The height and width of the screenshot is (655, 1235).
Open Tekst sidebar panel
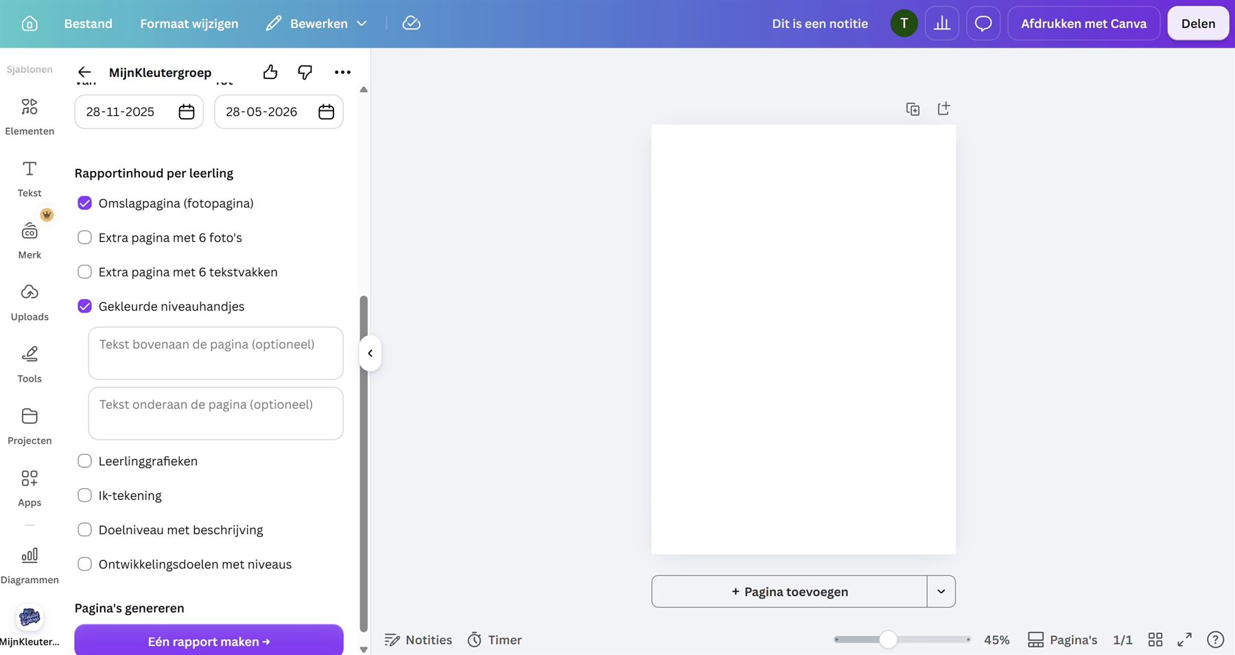tap(30, 178)
